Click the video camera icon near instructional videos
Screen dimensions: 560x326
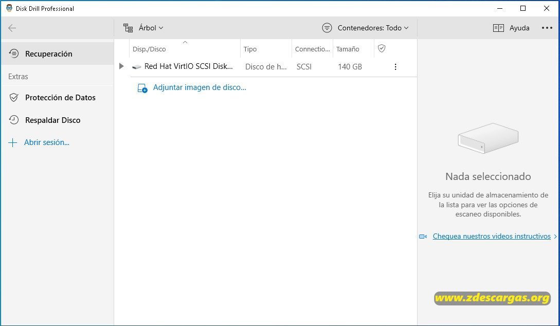coord(423,237)
